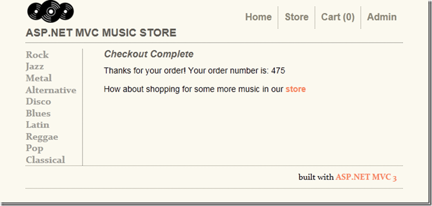Viewport: 432px width, 206px height.
Task: Choose the Reggae genre
Action: pyautogui.click(x=42, y=137)
